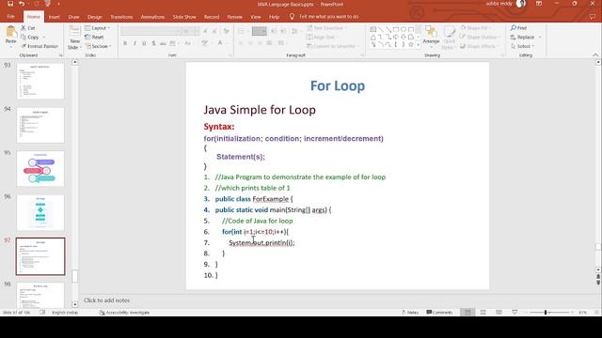Insert a Text Box shape from gallery
This screenshot has width=602, height=338.
tap(372, 29)
